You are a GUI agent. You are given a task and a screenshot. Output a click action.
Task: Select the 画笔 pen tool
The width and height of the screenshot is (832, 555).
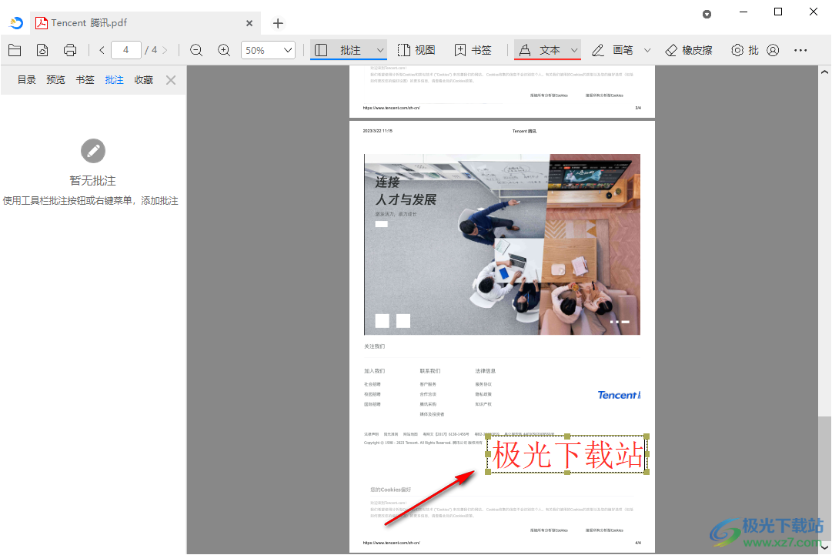[x=613, y=50]
